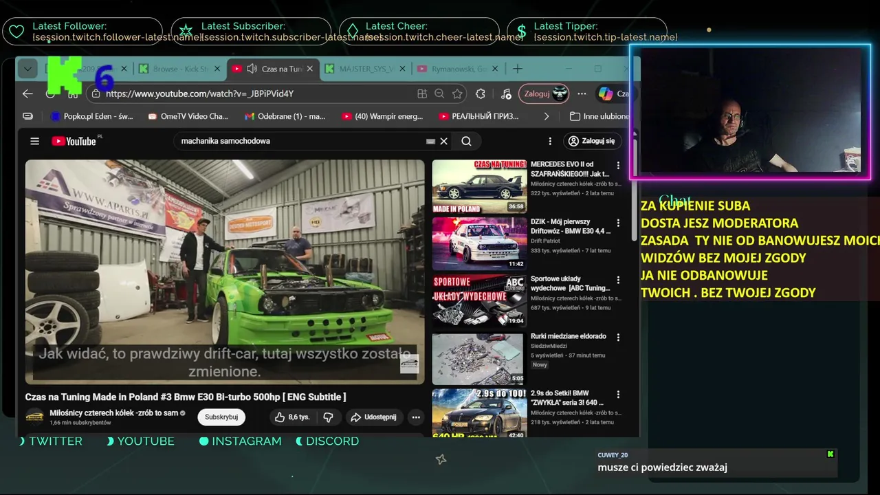Click the Subskrybuj button
The image size is (880, 495).
click(x=221, y=417)
